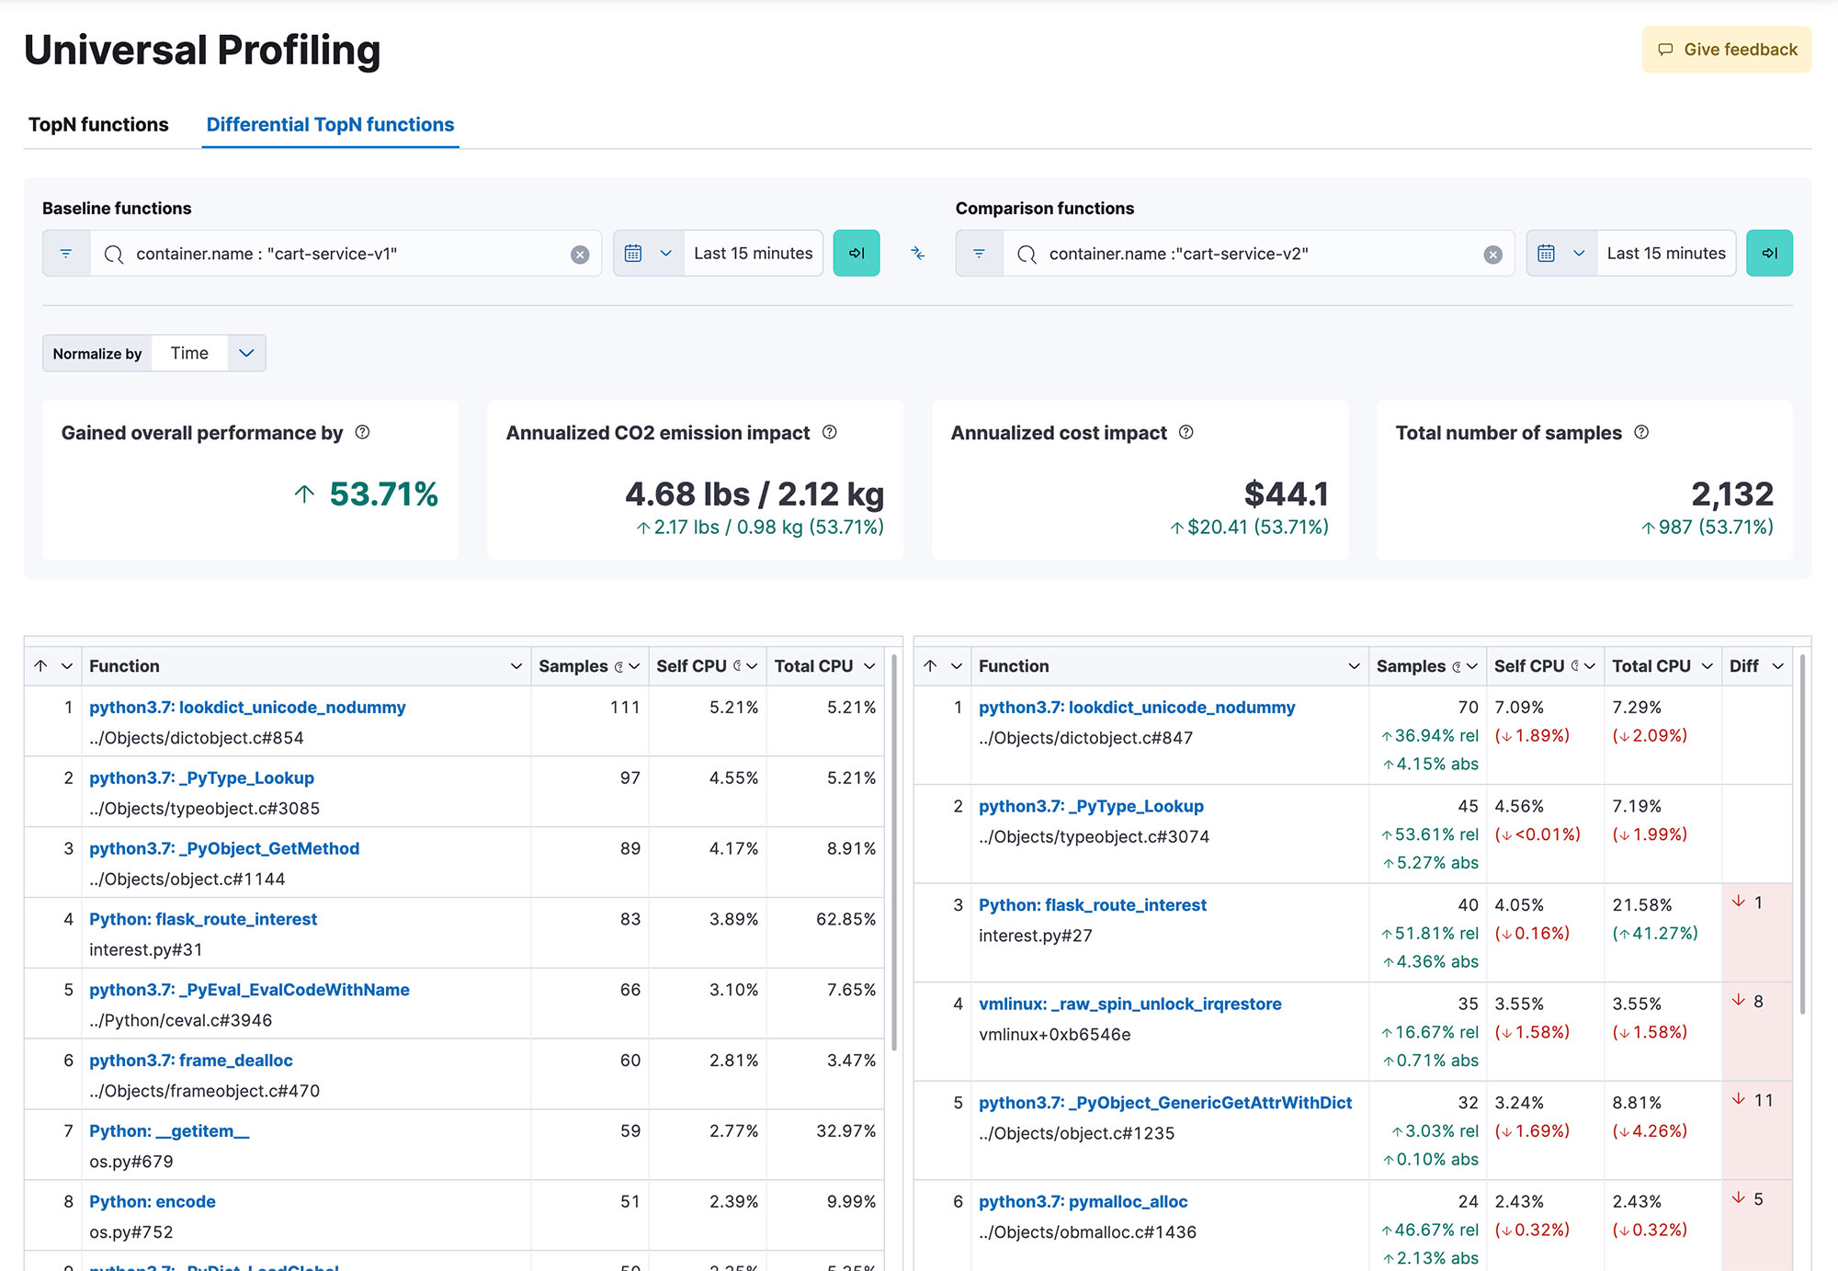Show help for Gained overall performance
Screen dimensions: 1838x1271
coord(363,432)
